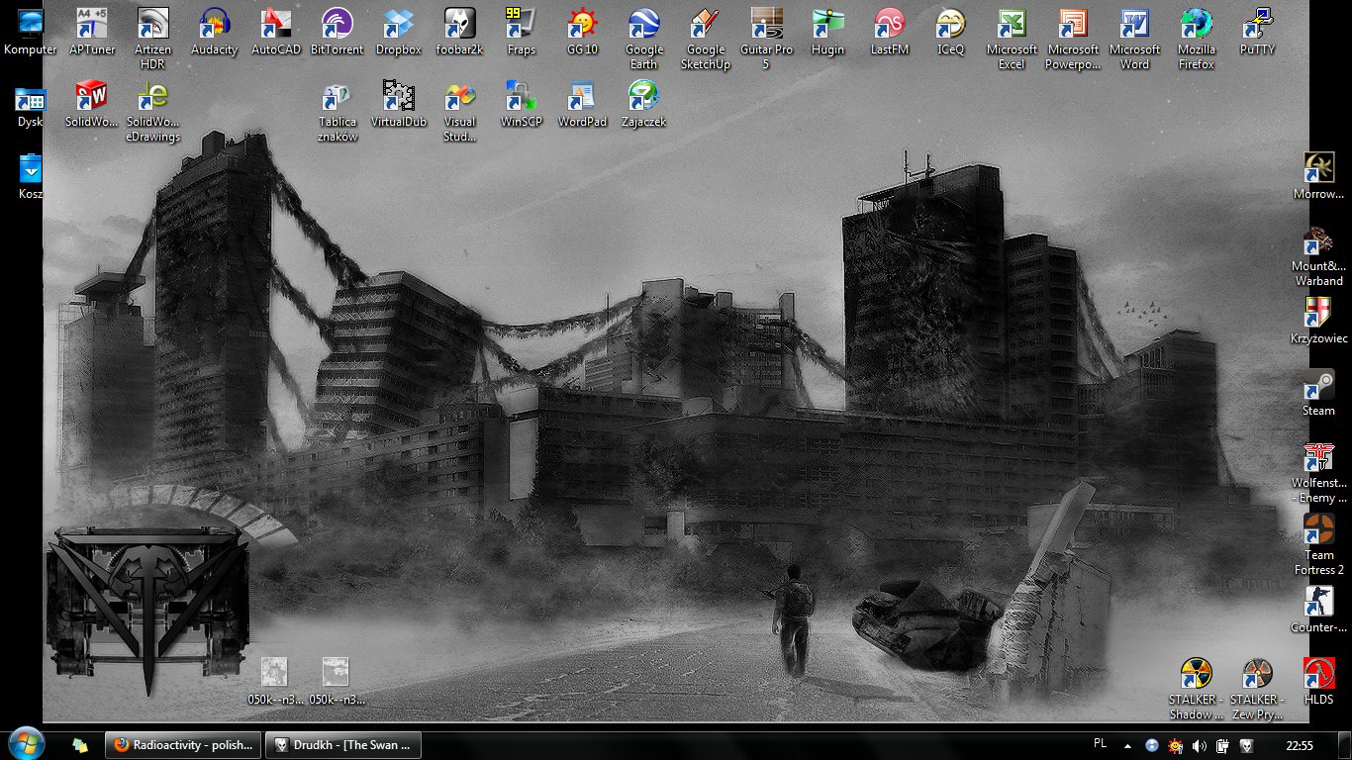Open the foobar2k shortcut
The height and width of the screenshot is (760, 1352).
459,24
